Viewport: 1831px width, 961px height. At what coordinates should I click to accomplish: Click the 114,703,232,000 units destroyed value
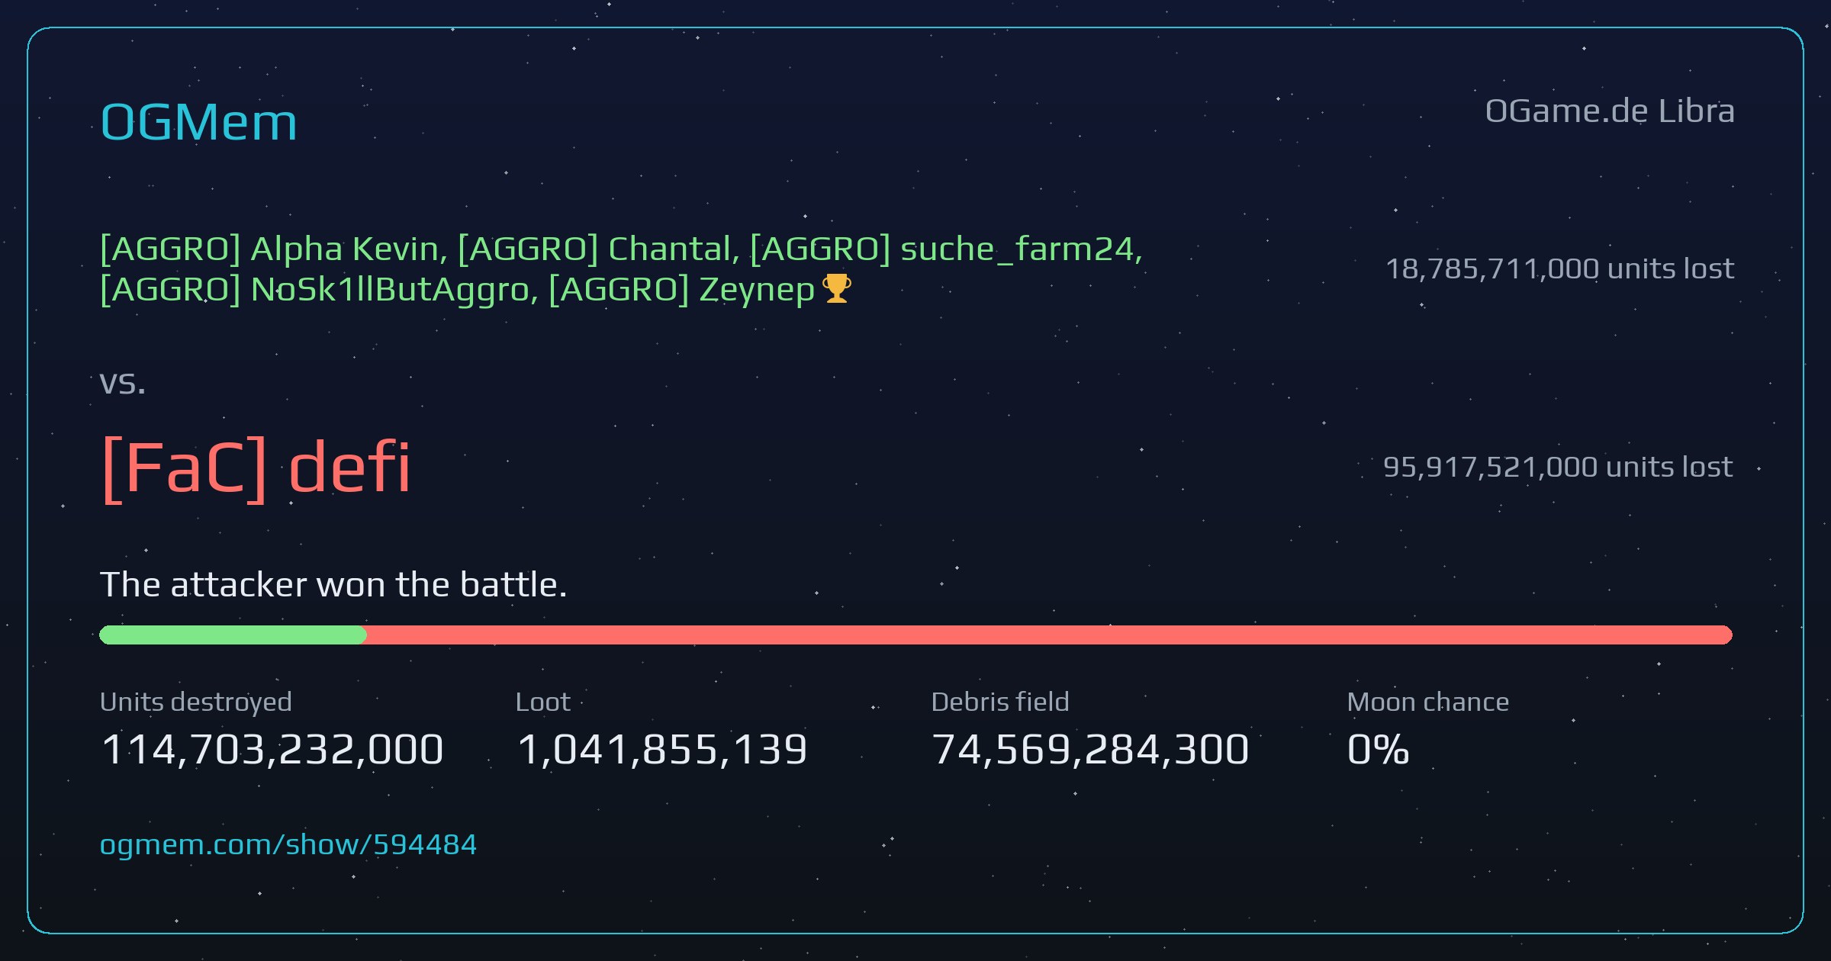tap(272, 749)
